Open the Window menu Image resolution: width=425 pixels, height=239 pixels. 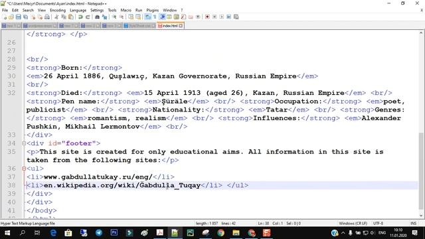170,10
